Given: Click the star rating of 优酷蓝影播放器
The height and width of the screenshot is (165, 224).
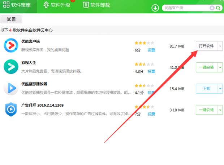Looking at the screenshot, I should tap(144, 85).
